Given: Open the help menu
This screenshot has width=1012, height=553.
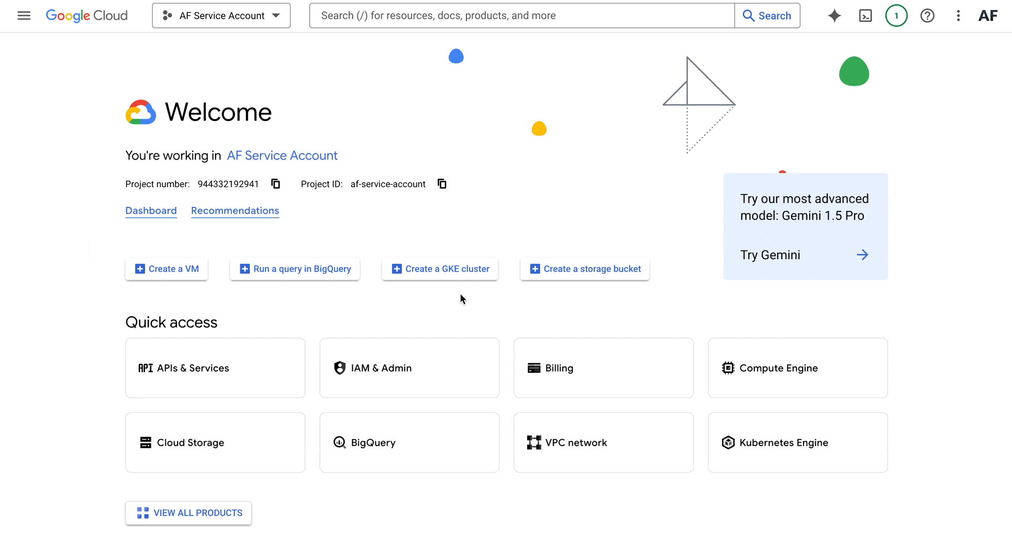Looking at the screenshot, I should coord(927,16).
